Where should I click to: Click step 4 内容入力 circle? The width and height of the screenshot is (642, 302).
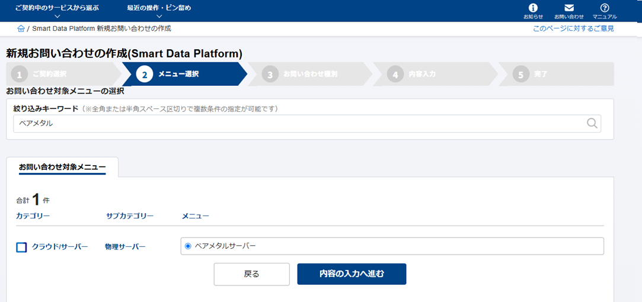(395, 75)
